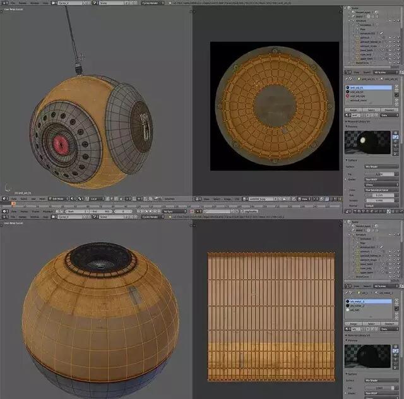Viewport: 404px width, 399px height.
Task: Open No Sync dropdown in timeline
Action: coord(174,211)
